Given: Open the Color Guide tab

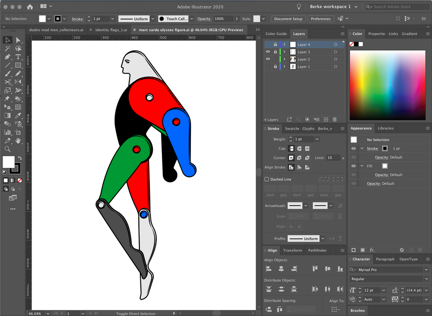Looking at the screenshot, I should tap(276, 34).
